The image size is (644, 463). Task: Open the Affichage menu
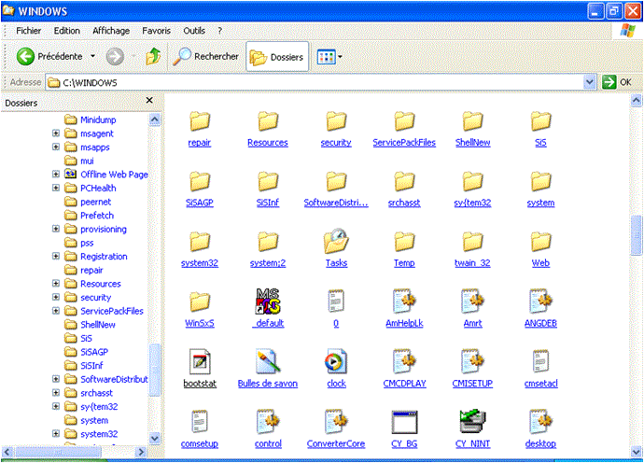111,31
